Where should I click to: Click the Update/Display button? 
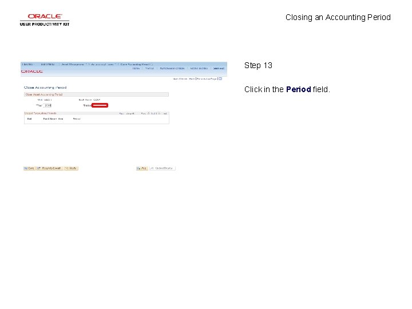[x=162, y=168]
